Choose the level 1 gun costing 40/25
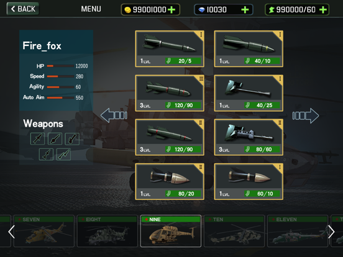Viewport: 343px width, 257px height. [x=249, y=93]
